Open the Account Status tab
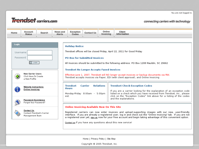 [x=28, y=33]
